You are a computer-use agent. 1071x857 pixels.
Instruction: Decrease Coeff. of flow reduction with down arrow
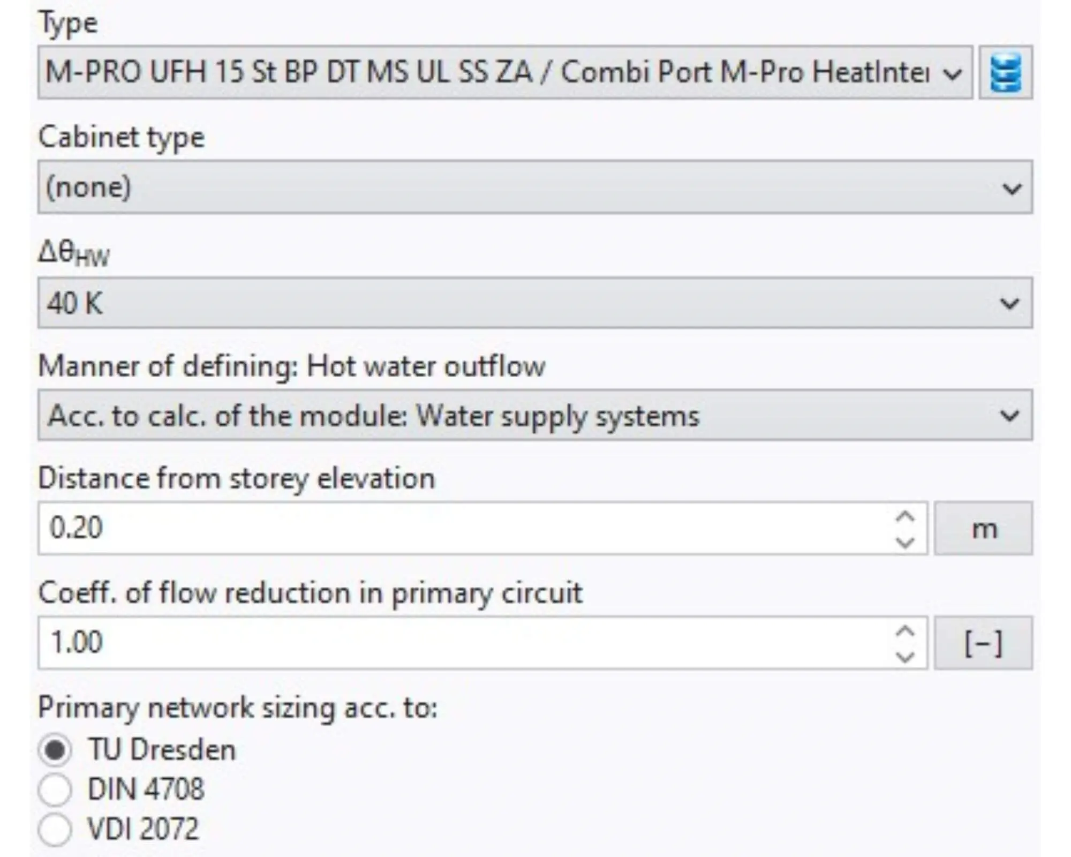[904, 656]
